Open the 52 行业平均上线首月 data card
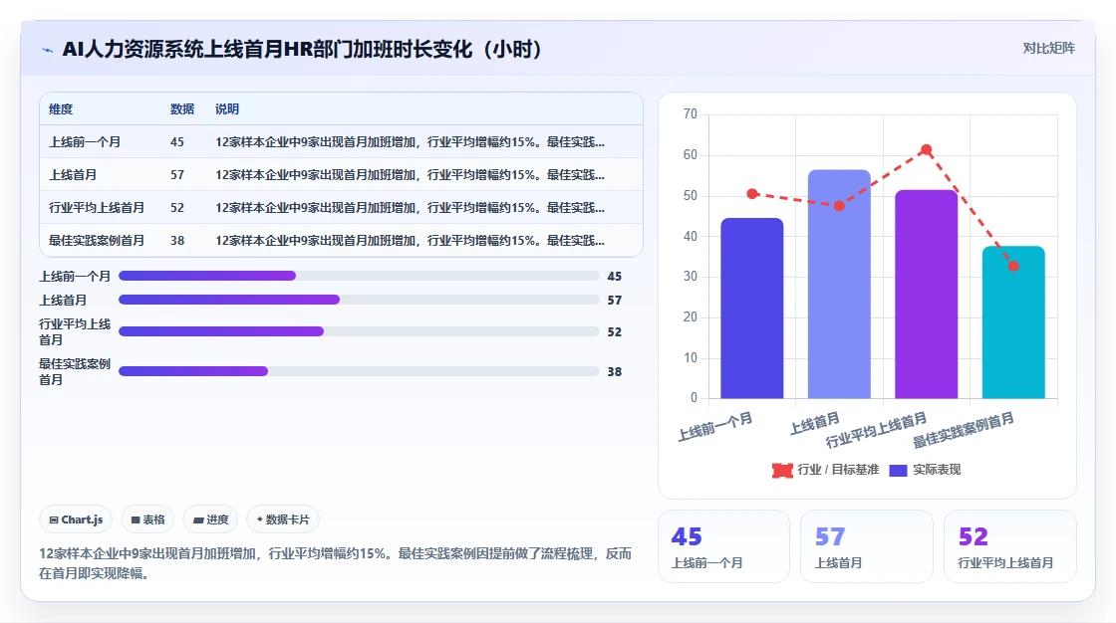The width and height of the screenshot is (1116, 623). point(1010,546)
